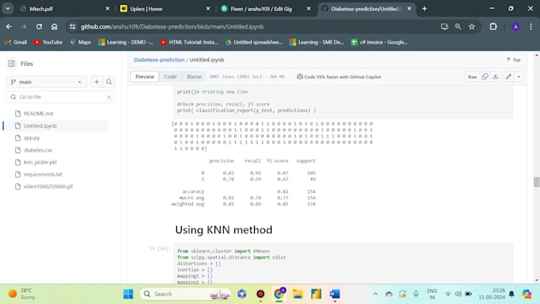Viewport: 540px width, 304px height.
Task: Open the notifications bell in taskbar
Action: (511, 294)
